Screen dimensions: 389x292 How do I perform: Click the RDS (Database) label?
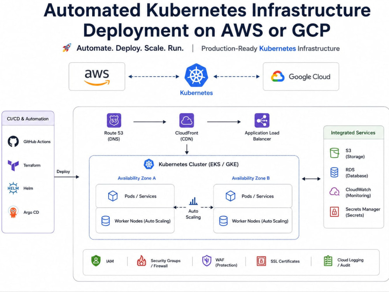[x=357, y=173]
